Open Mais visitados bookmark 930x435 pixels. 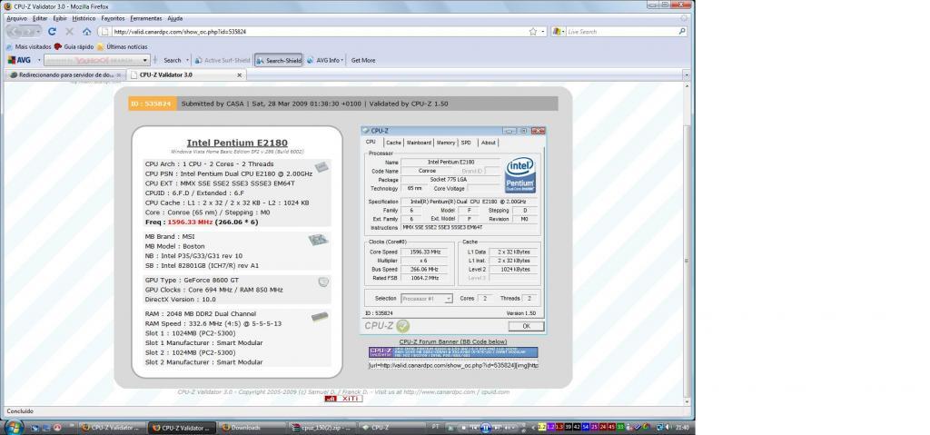[28, 46]
